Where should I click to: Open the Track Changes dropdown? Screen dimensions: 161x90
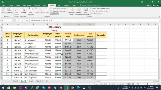[x=96, y=14]
